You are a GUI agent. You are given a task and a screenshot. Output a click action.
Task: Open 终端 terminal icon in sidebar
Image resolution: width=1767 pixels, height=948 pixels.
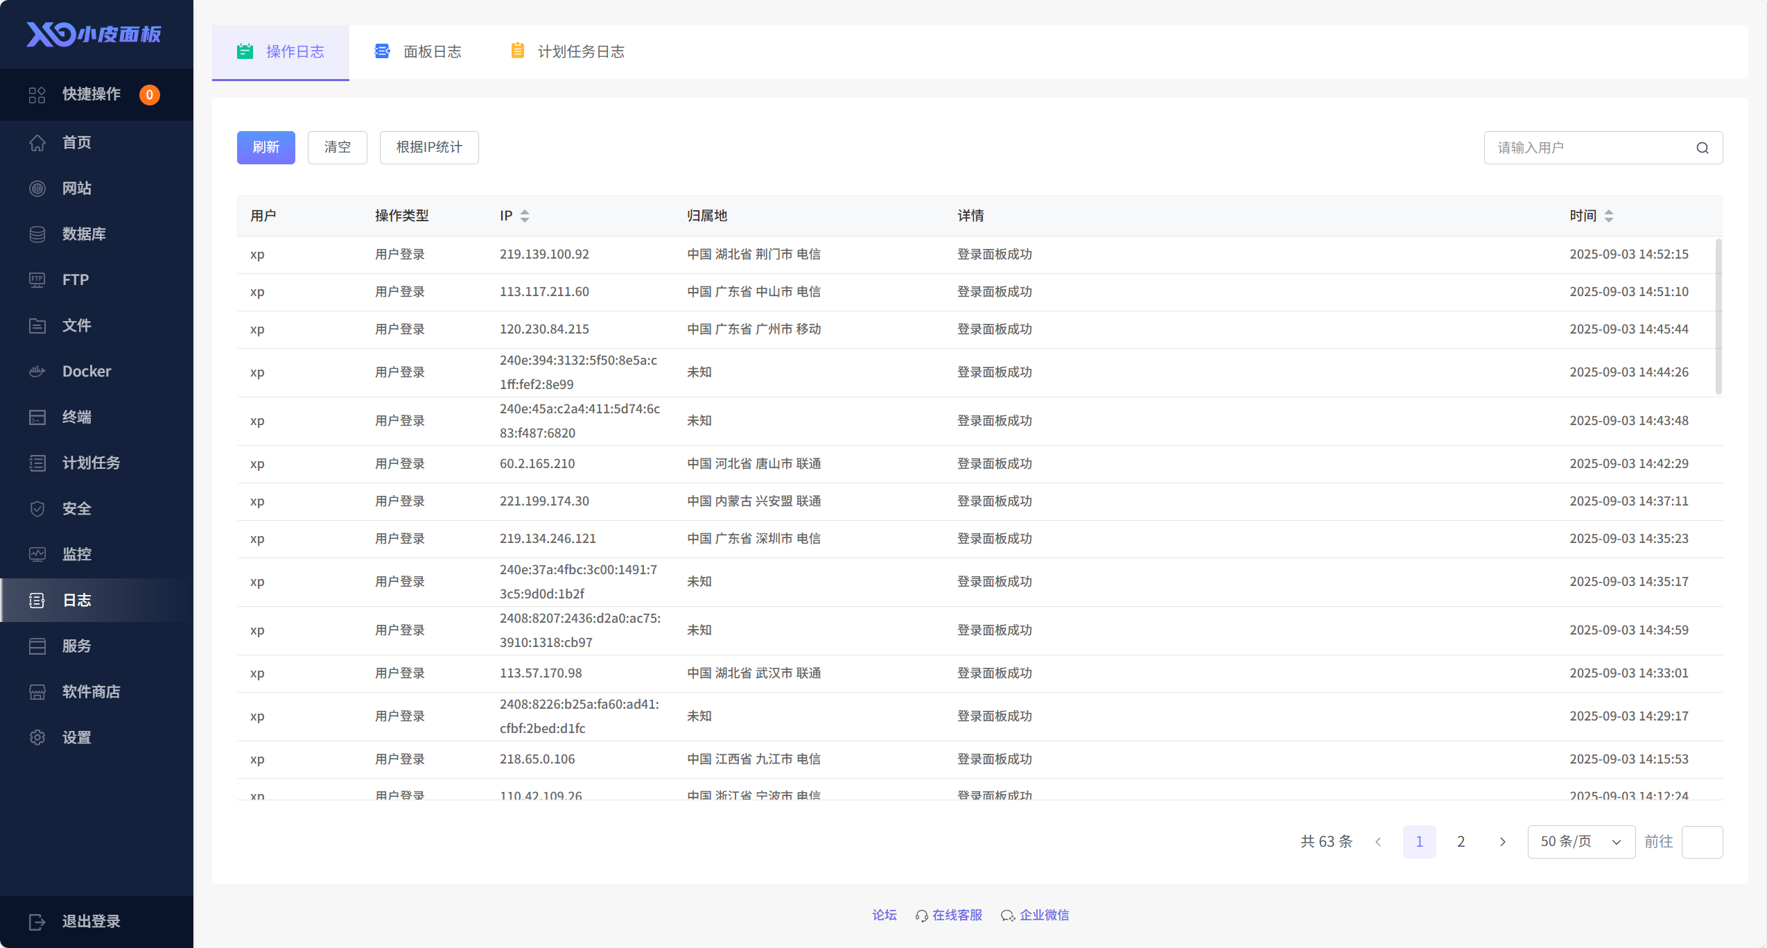[x=37, y=417]
